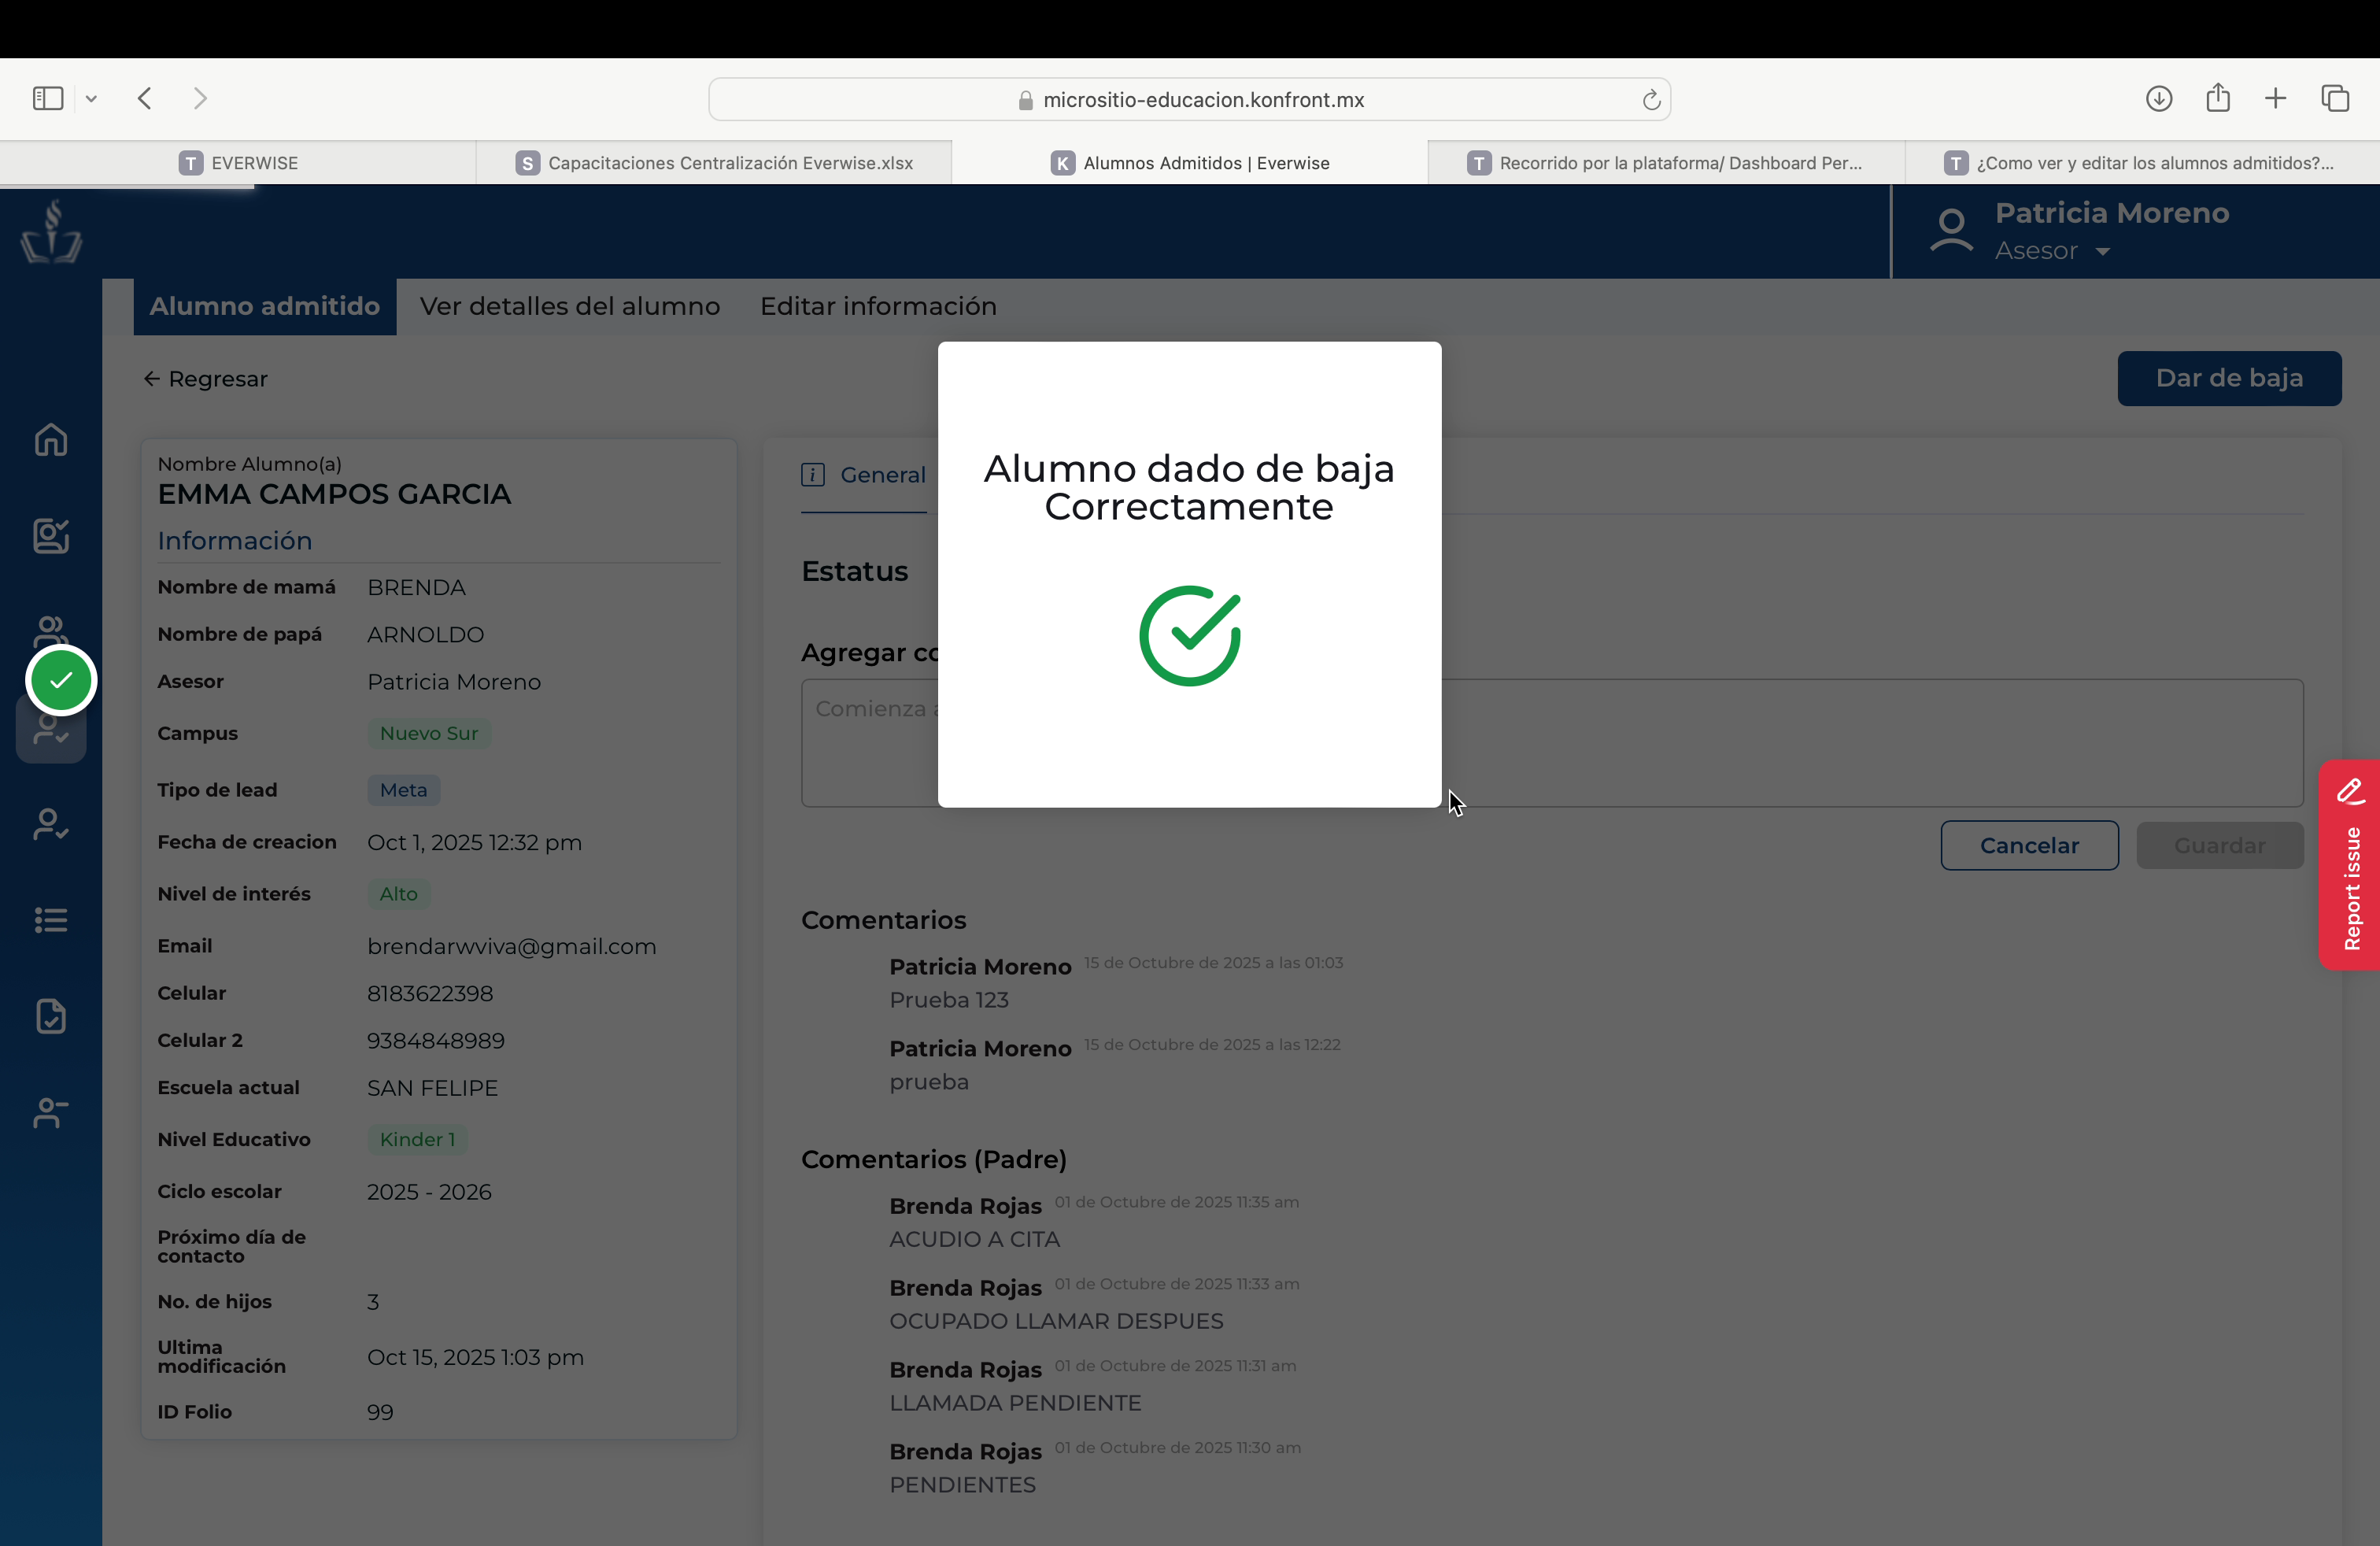Image resolution: width=2380 pixels, height=1546 pixels.
Task: Open Ver detalles del alumno tab
Action: click(570, 306)
